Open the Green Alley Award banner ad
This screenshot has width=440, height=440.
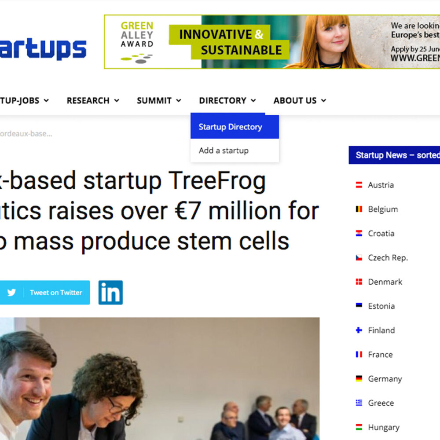click(272, 42)
